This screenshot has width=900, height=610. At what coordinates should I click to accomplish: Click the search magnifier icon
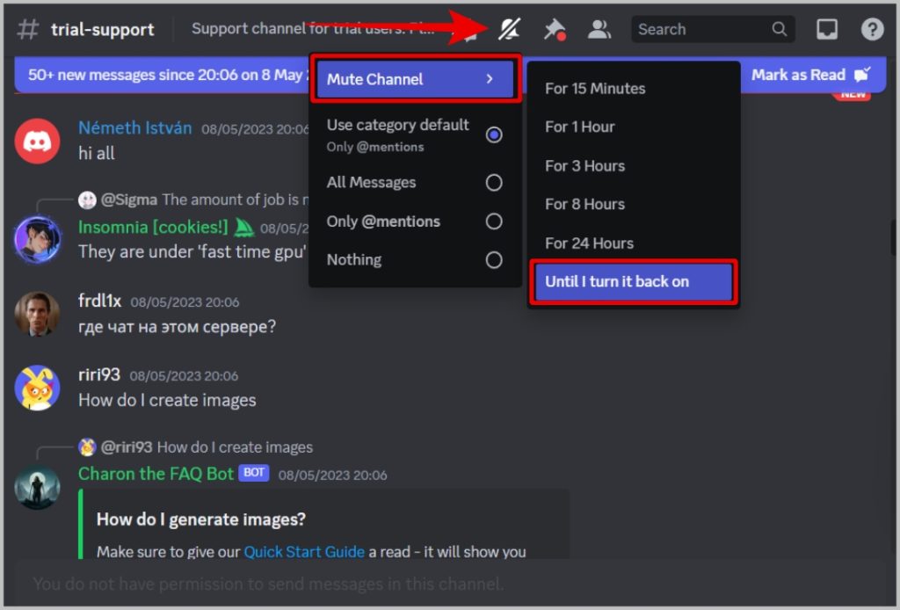pyautogui.click(x=779, y=29)
